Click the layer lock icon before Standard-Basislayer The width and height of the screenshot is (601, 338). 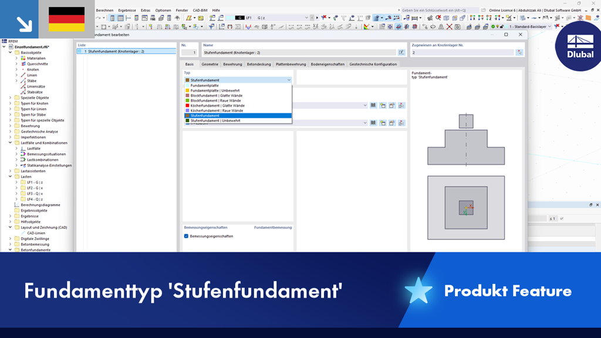501,26
